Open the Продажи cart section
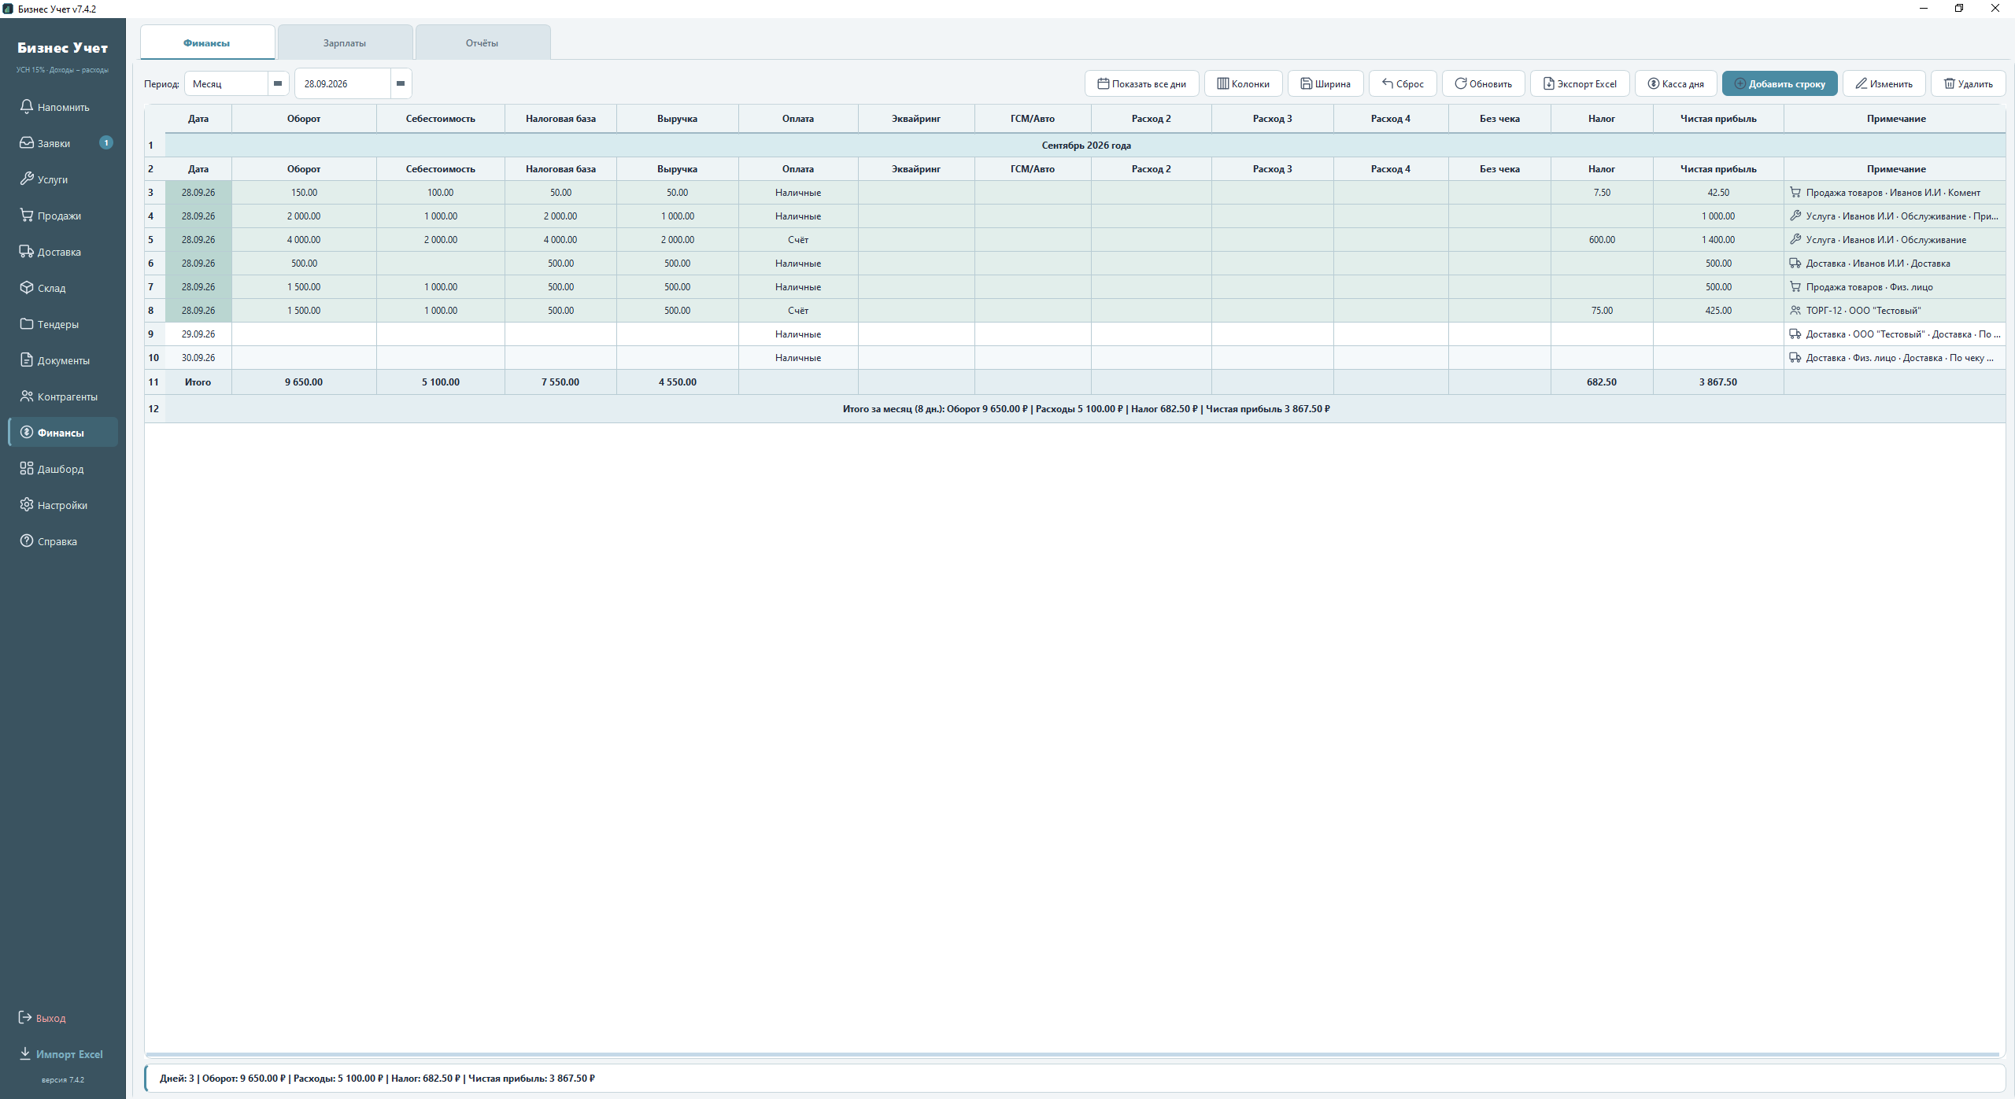The height and width of the screenshot is (1099, 2015). (x=63, y=216)
